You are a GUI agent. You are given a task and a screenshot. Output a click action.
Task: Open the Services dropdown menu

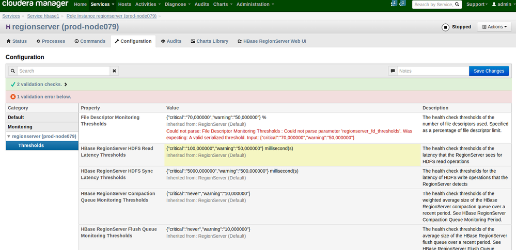click(102, 4)
